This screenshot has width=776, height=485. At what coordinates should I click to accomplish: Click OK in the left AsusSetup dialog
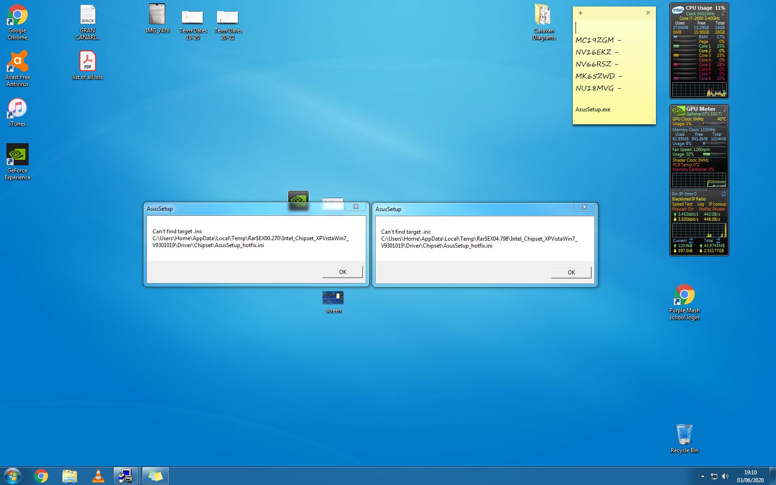click(342, 272)
